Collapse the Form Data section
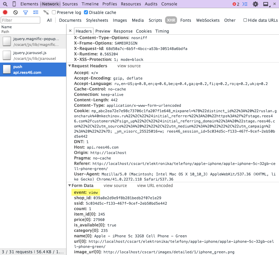The width and height of the screenshot is (279, 255). (70, 186)
